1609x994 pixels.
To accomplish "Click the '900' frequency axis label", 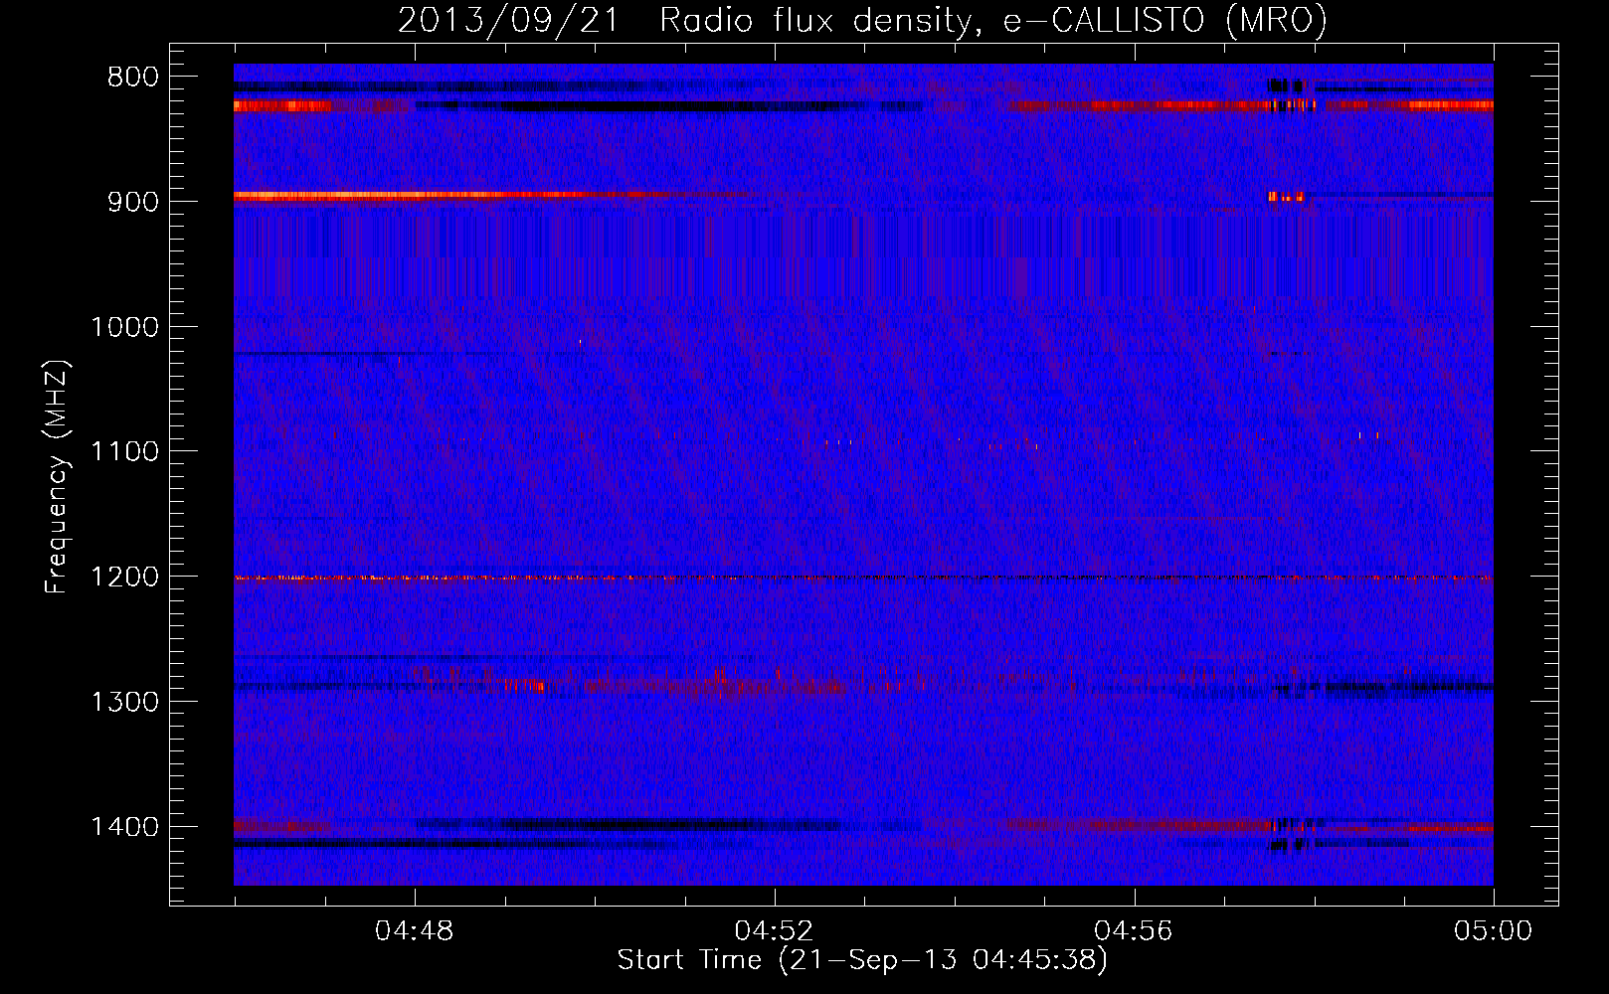I will coord(132,203).
